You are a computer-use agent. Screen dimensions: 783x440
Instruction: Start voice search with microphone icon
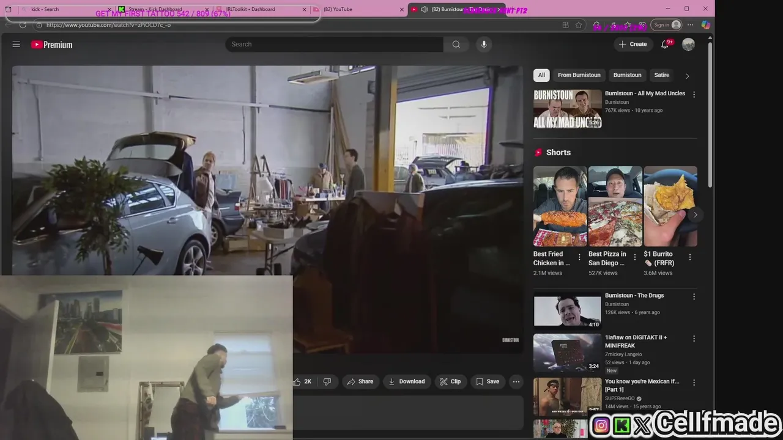point(484,44)
